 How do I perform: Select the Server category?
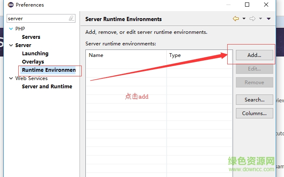tap(23, 45)
